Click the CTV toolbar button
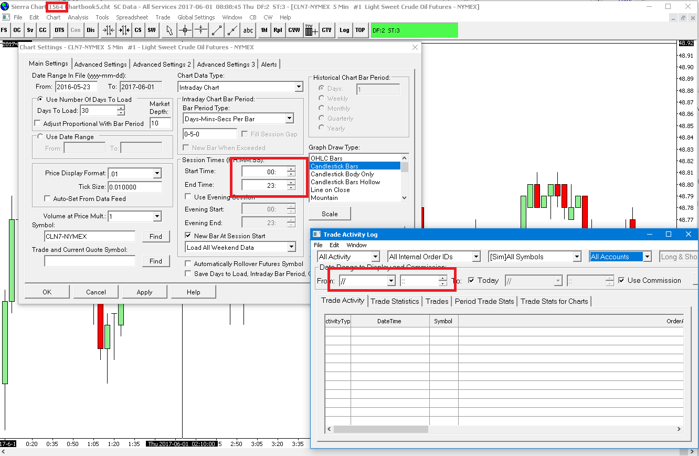Viewport: 699px width, 456px height. pos(326,30)
